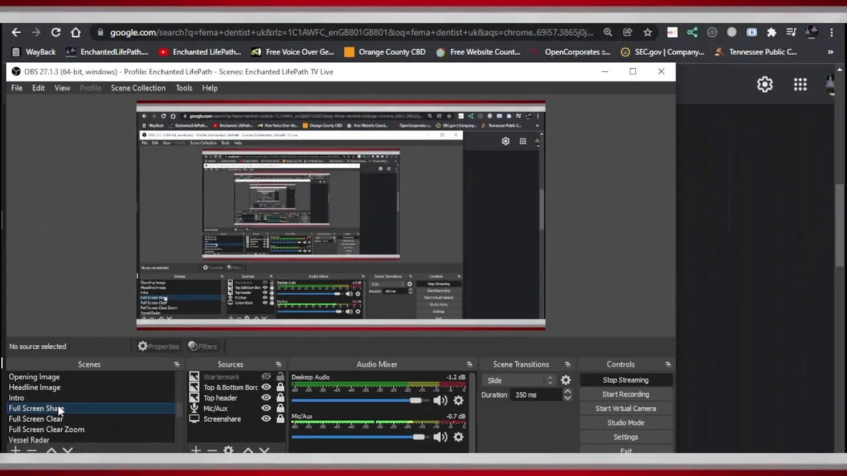The height and width of the screenshot is (476, 847).
Task: Hide the Mic/Aux source
Action: point(266,409)
